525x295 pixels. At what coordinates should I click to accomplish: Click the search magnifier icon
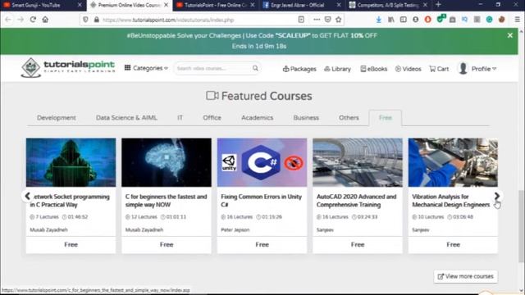point(255,68)
